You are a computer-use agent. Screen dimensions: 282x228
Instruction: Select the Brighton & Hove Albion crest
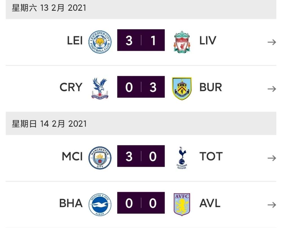[x=100, y=204]
